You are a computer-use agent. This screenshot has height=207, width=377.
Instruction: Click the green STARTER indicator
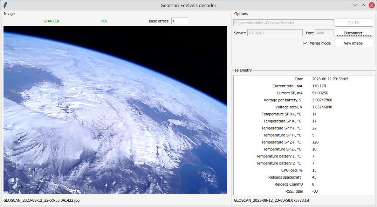(51, 21)
